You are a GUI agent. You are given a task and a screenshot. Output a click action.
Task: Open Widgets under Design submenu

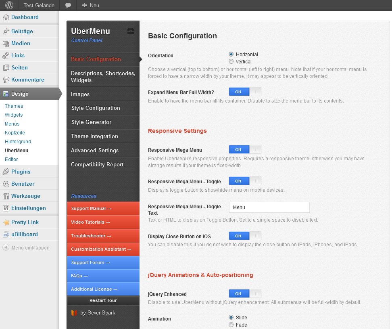[x=14, y=115]
